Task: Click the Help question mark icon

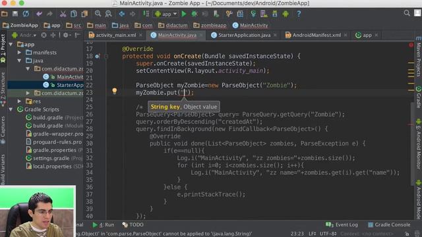Action: [299, 14]
